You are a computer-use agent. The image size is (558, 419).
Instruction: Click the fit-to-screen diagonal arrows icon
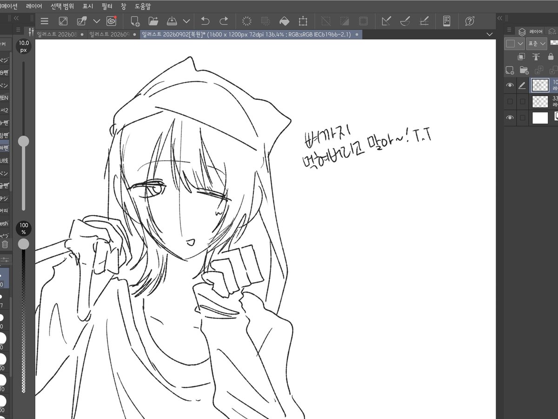click(63, 21)
